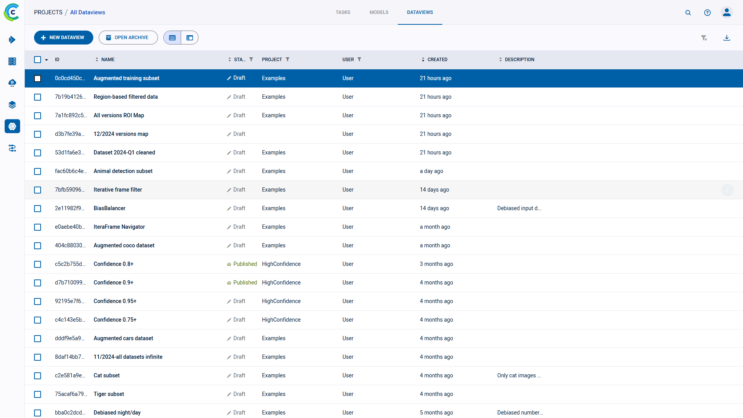Switch to the TASKS tab

342,12
